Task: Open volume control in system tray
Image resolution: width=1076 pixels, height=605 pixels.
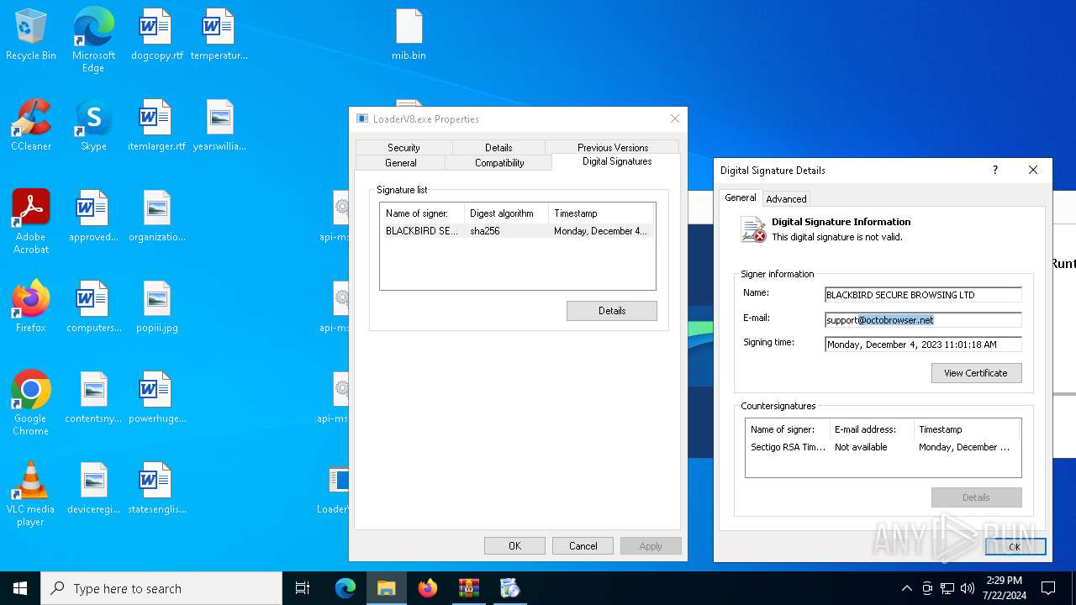Action: coord(968,588)
